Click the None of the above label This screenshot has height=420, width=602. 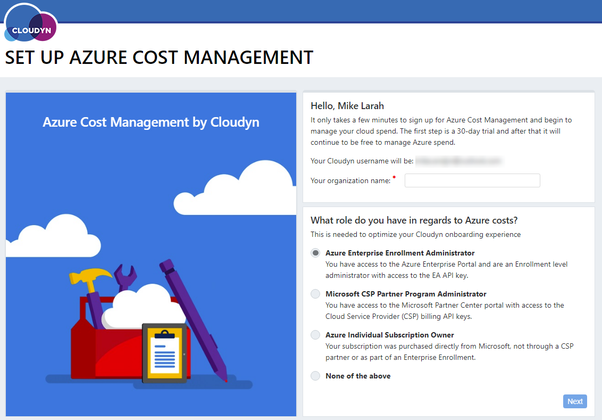coord(358,376)
